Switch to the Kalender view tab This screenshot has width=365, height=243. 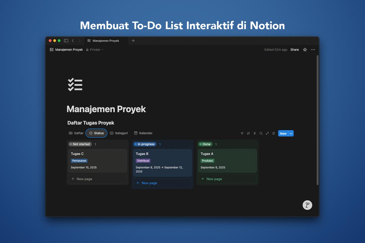click(x=143, y=133)
